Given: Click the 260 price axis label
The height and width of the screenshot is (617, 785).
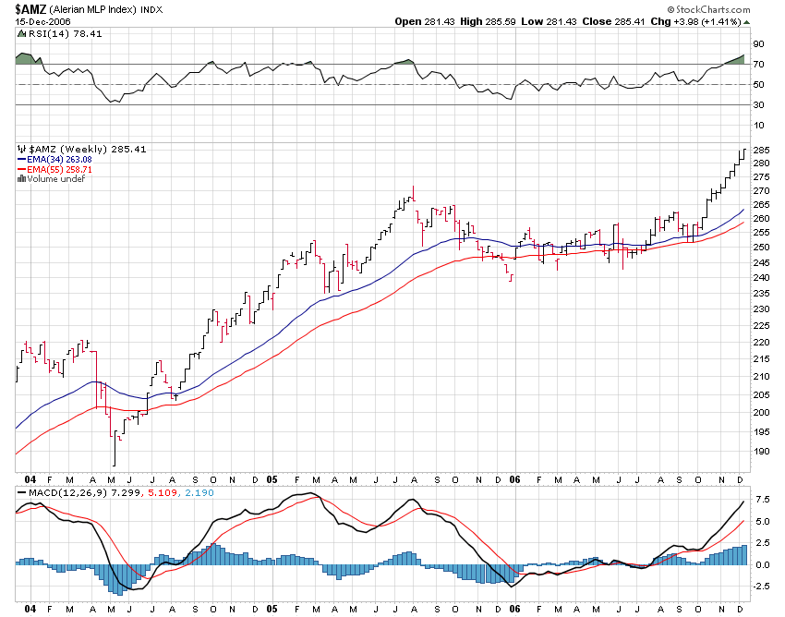Looking at the screenshot, I should point(761,219).
